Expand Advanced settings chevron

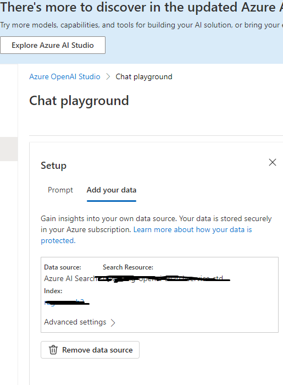113,322
